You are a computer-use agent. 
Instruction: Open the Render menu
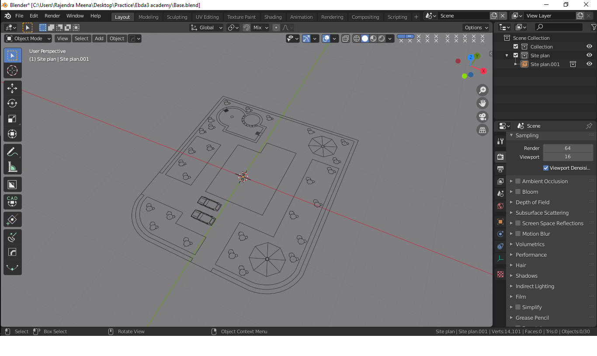coord(52,16)
